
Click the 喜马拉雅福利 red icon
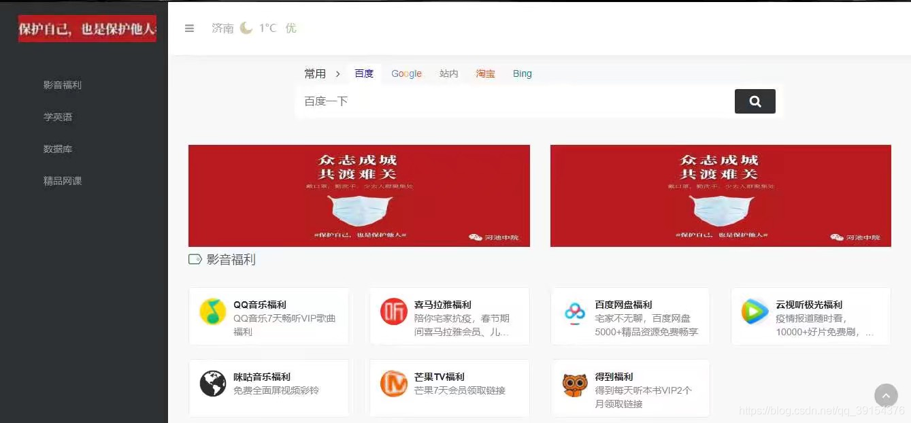393,311
